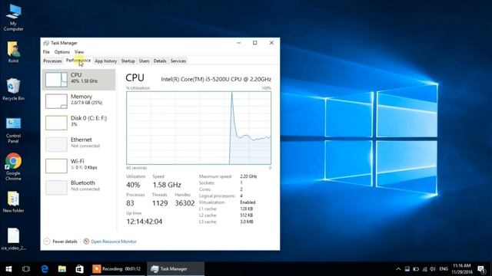492x276 pixels.
Task: Click the Virtualization Enabled value
Action: [x=248, y=202]
